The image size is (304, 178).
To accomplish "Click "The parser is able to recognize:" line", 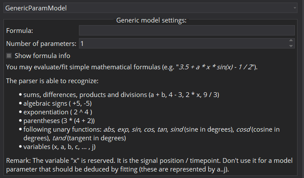I will click(52, 81).
